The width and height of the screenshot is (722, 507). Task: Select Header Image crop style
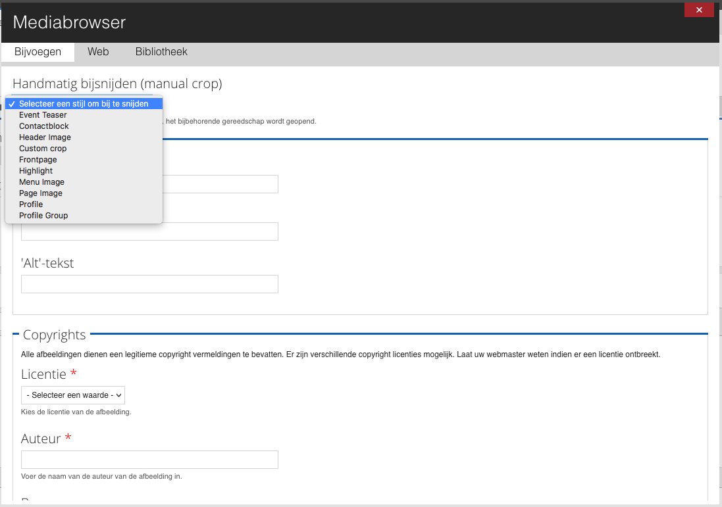[x=45, y=137]
